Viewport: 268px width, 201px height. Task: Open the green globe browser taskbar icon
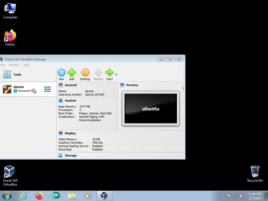[x=56, y=196]
